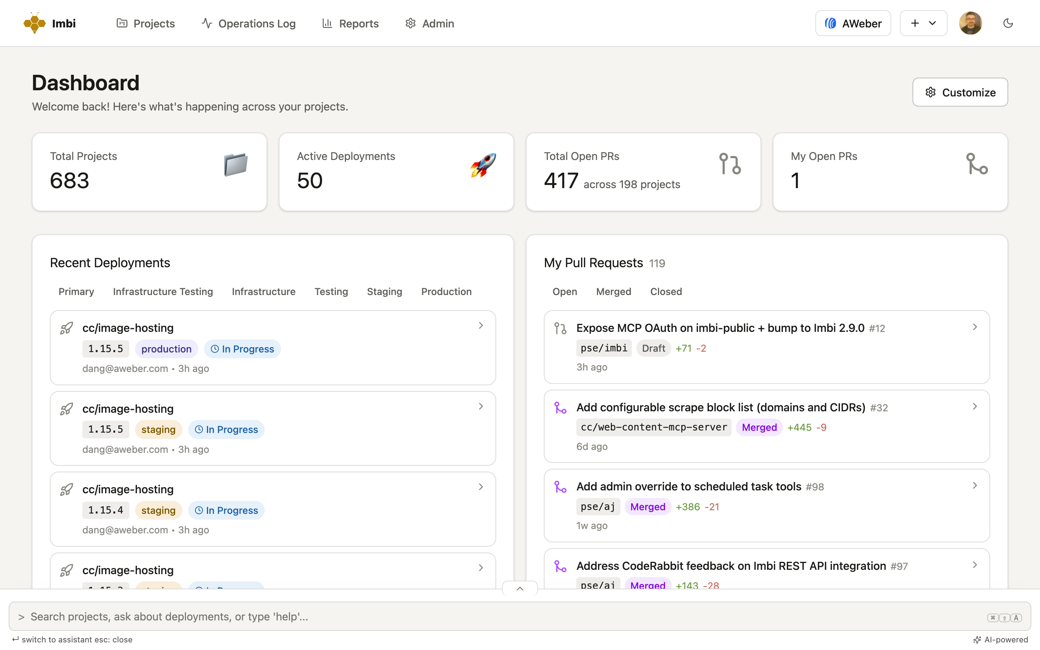Click the gear icon on the Customize button
The width and height of the screenshot is (1040, 650).
point(931,92)
